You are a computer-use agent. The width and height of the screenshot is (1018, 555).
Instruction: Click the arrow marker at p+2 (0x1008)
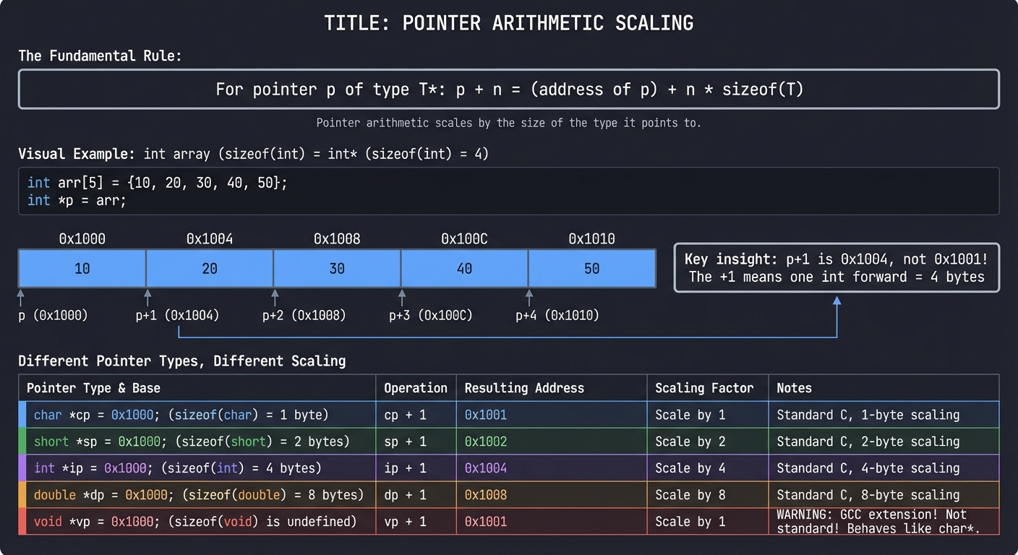coord(275,296)
